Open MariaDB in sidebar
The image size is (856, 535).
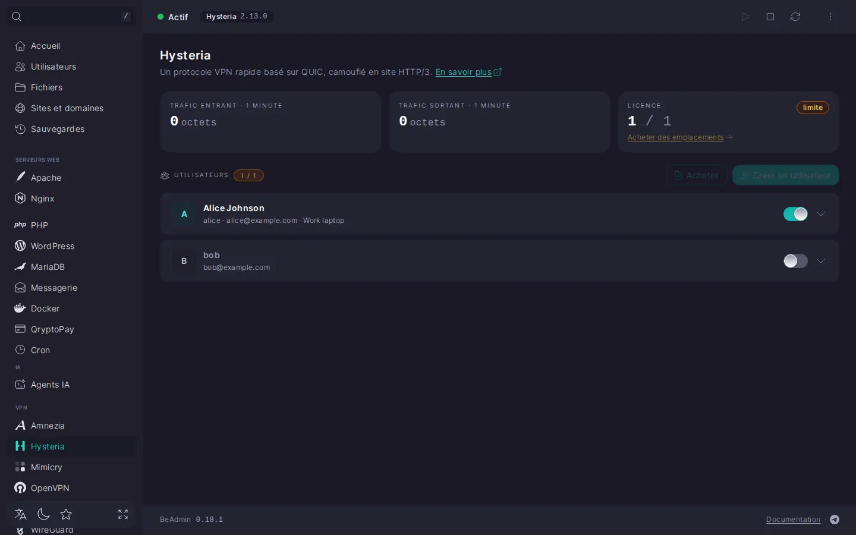[x=71, y=267]
